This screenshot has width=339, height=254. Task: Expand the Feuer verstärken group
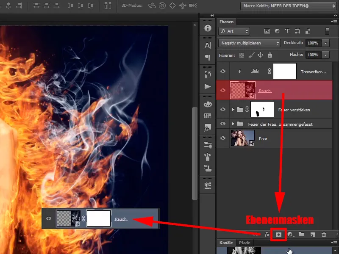[x=233, y=110]
